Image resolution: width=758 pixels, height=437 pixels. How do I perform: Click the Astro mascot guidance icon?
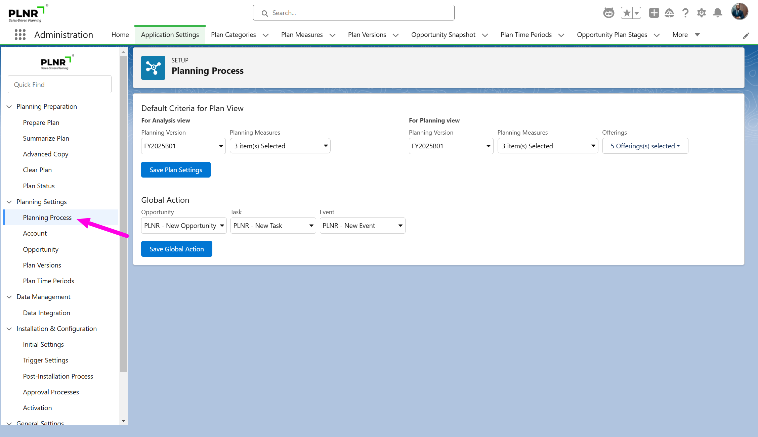608,13
